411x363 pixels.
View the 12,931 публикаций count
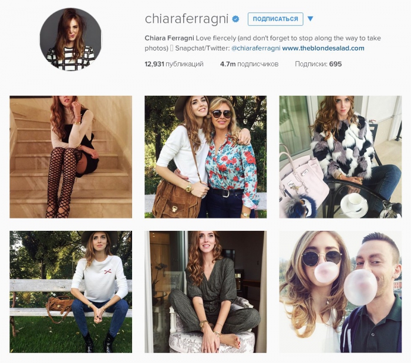(174, 64)
